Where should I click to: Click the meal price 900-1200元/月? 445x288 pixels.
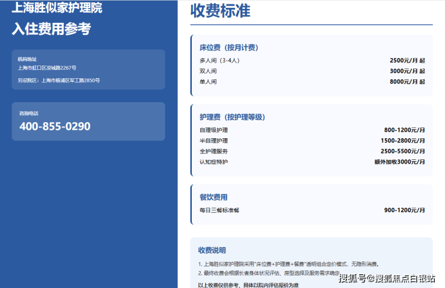pos(405,210)
